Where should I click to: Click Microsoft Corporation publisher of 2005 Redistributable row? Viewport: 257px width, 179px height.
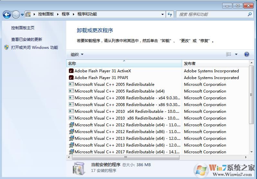click(x=205, y=84)
